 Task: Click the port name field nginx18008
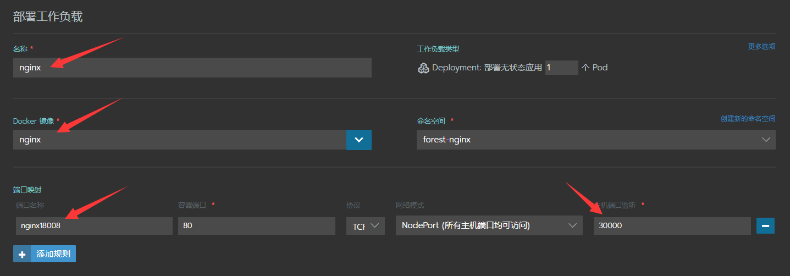[94, 225]
